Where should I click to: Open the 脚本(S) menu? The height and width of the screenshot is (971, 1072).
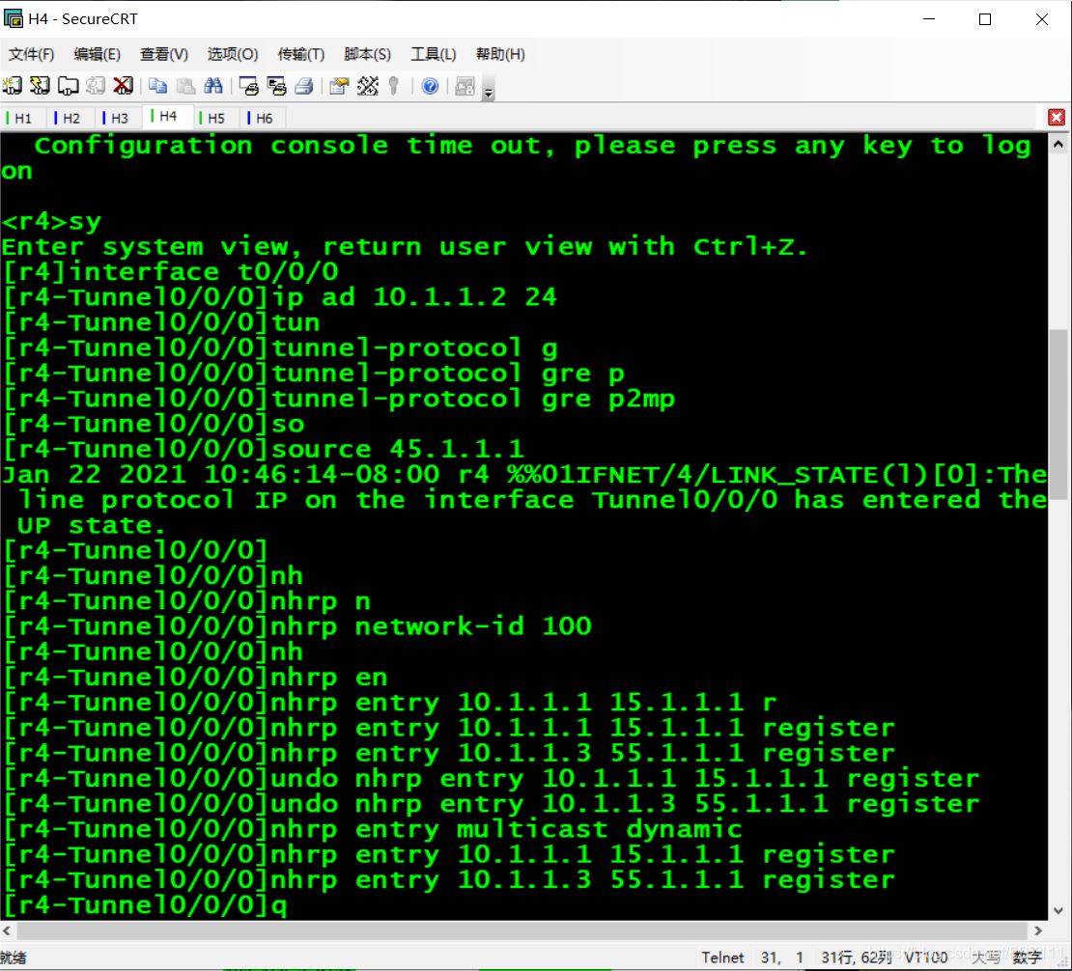pyautogui.click(x=367, y=54)
